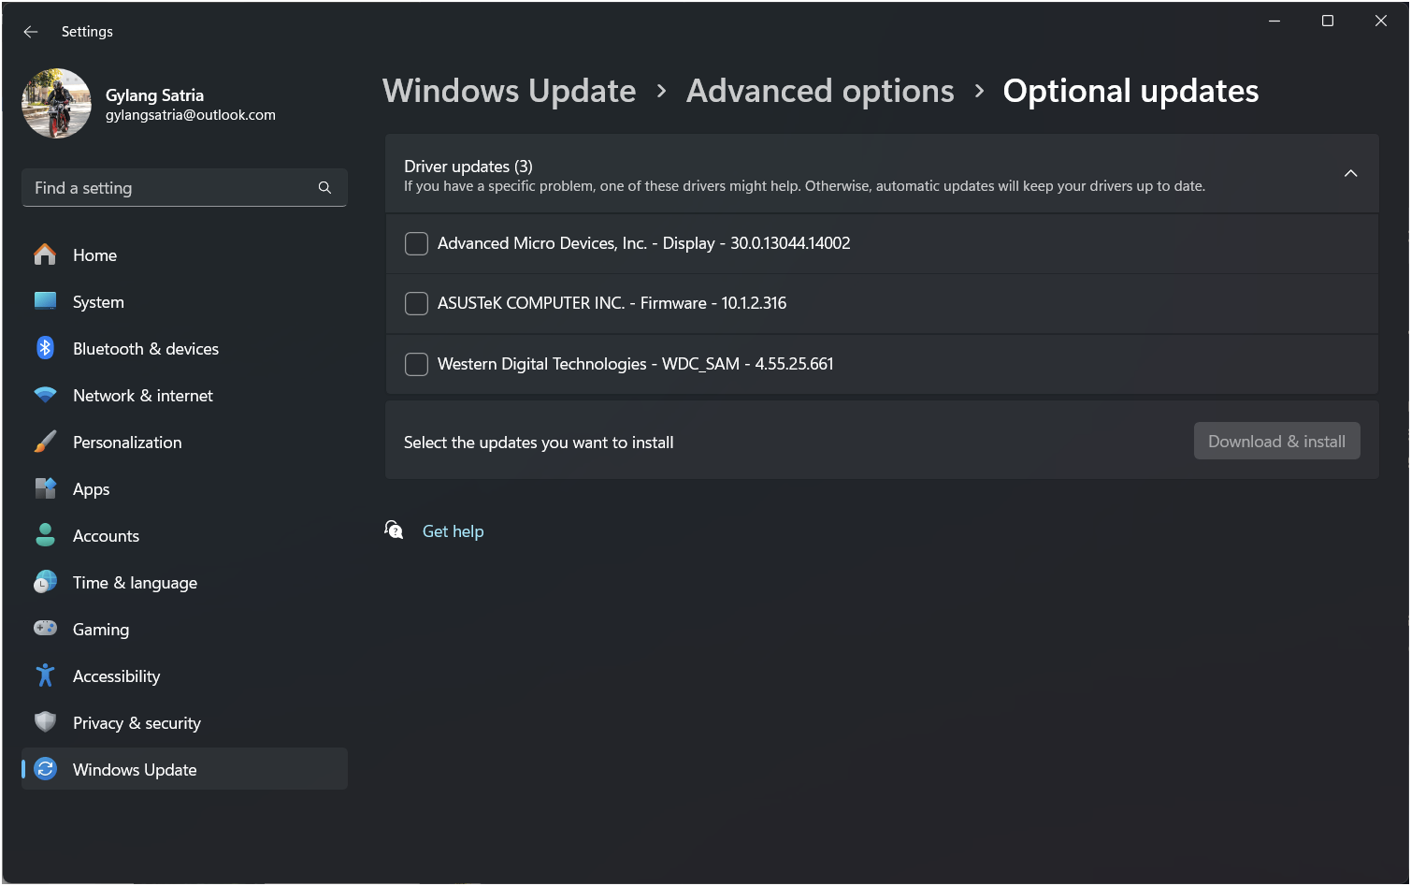Open System settings page

(184, 301)
